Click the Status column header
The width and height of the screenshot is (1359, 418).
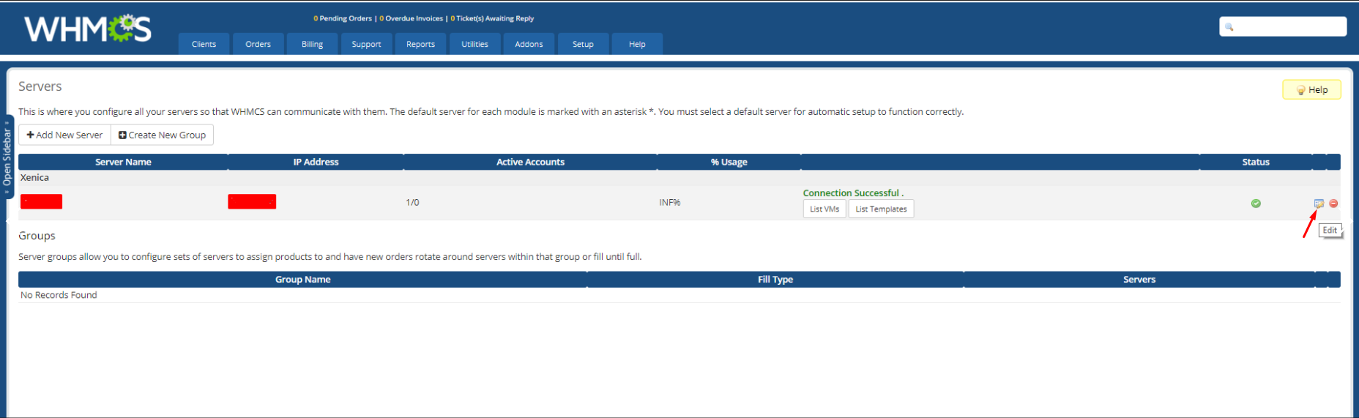point(1256,162)
